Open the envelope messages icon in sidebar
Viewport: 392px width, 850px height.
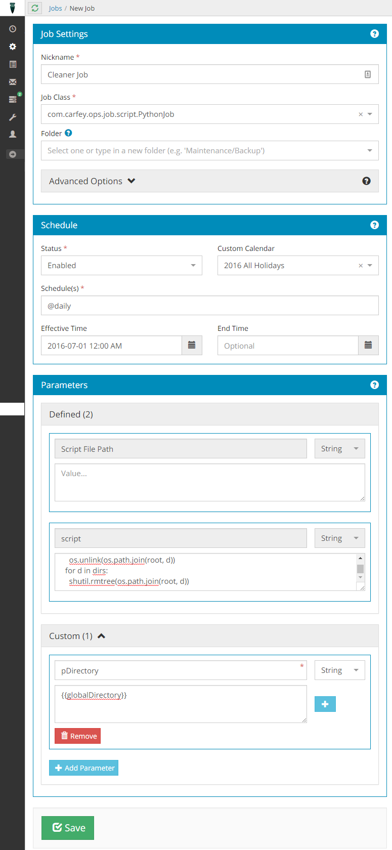[13, 82]
